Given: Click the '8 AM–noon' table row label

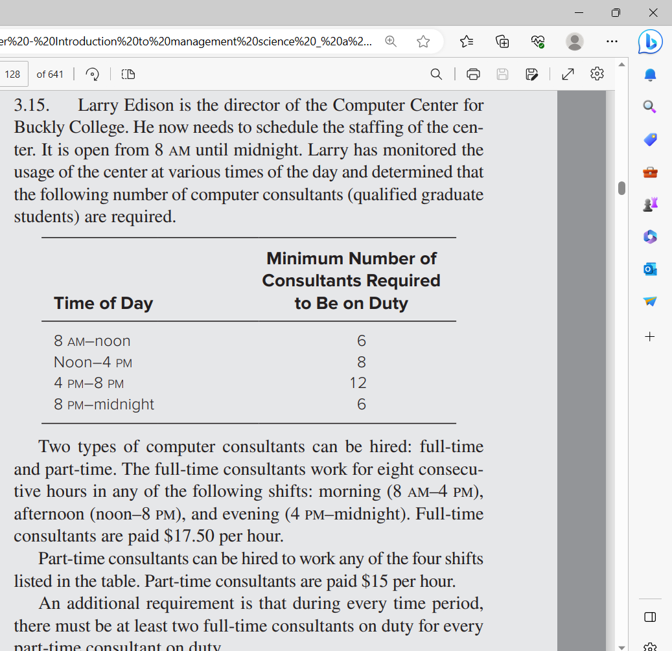Looking at the screenshot, I should coord(92,341).
